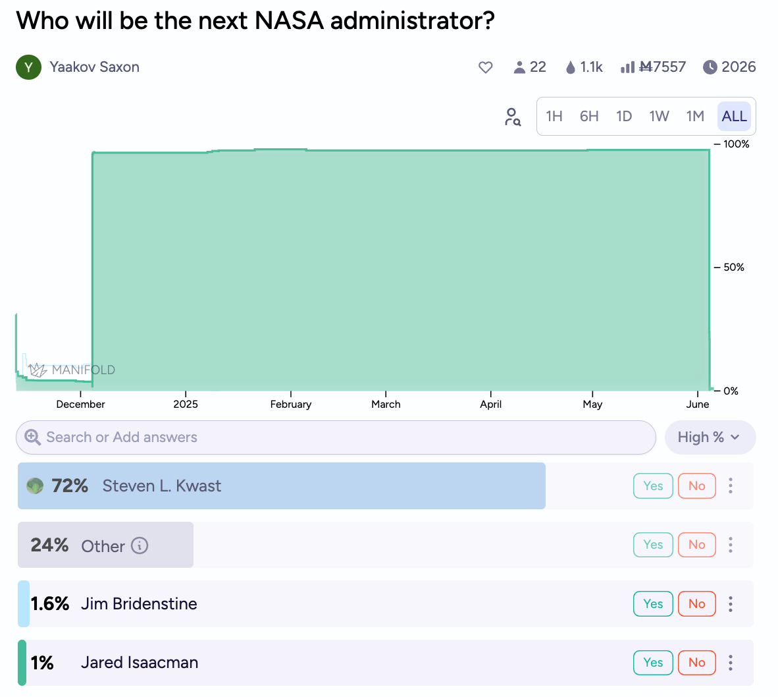The height and width of the screenshot is (697, 778).
Task: Bet No on Other
Action: pos(696,545)
